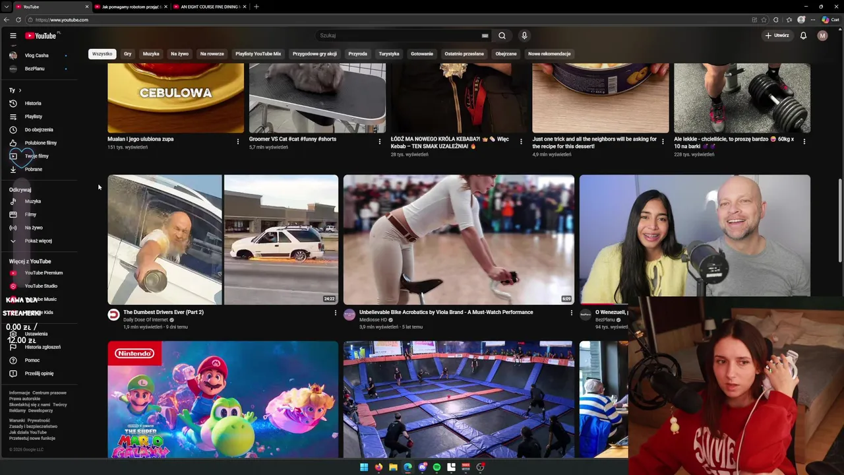The image size is (844, 475).
Task: Open options for ŁÓDŹ MA NOWEGO KRÓLA KEBABA video
Action: (x=521, y=141)
